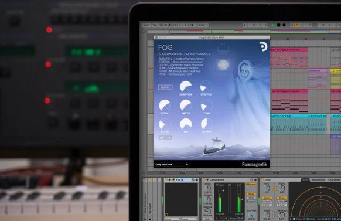This screenshot has height=221, width=341.
Task: Start playback with the green Play button
Action: click(x=273, y=25)
